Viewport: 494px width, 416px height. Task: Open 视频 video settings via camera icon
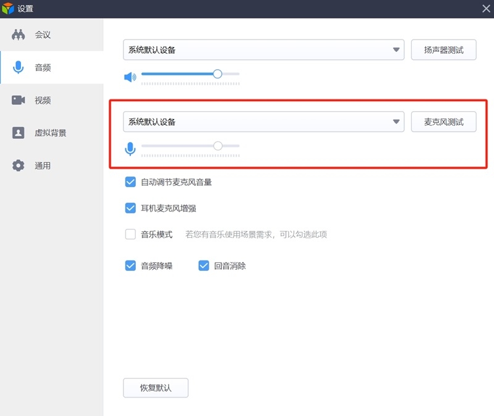pyautogui.click(x=18, y=100)
